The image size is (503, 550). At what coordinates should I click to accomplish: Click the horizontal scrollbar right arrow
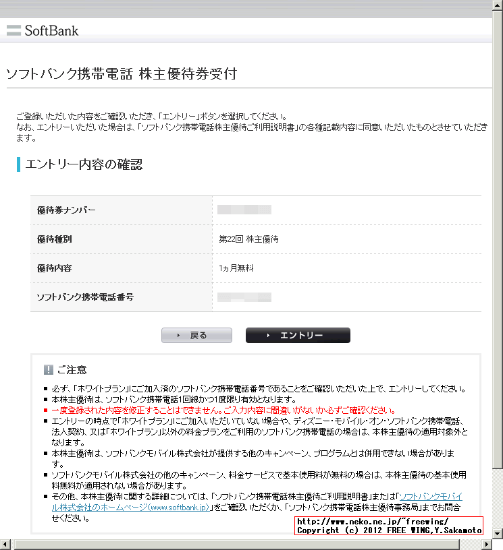coord(487,545)
